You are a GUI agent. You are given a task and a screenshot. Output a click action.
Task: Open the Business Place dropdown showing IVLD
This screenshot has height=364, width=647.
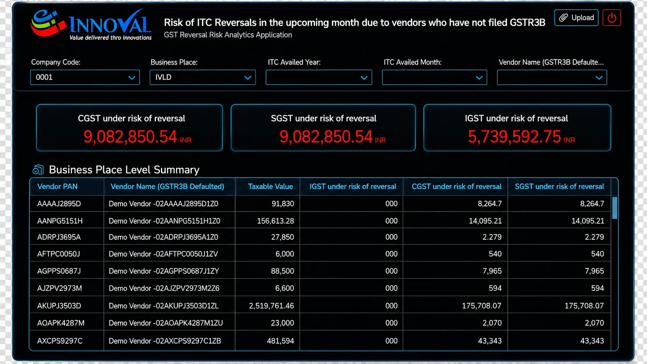[202, 77]
